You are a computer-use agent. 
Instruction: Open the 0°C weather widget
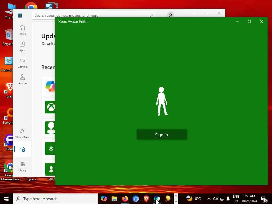[x=193, y=198]
